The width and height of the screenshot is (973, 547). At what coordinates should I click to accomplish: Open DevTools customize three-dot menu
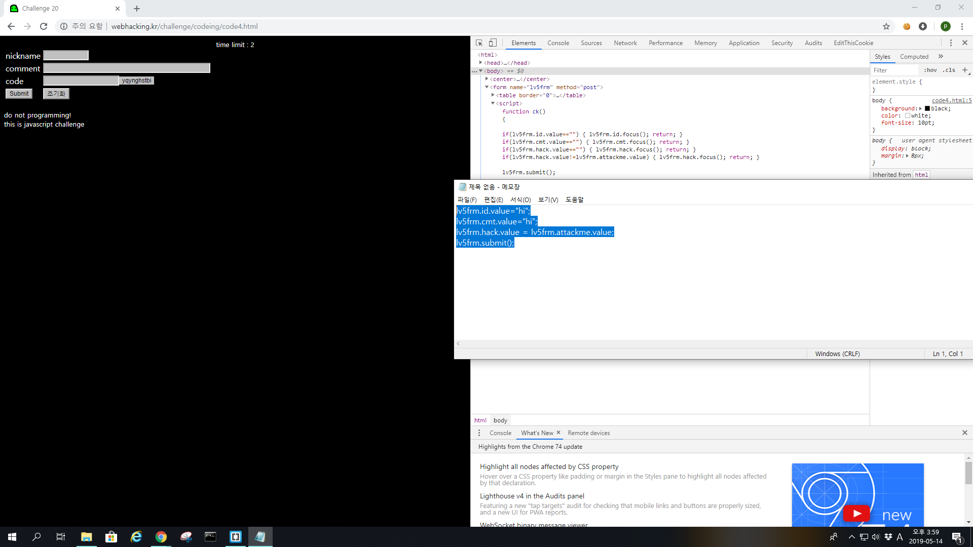pos(951,43)
